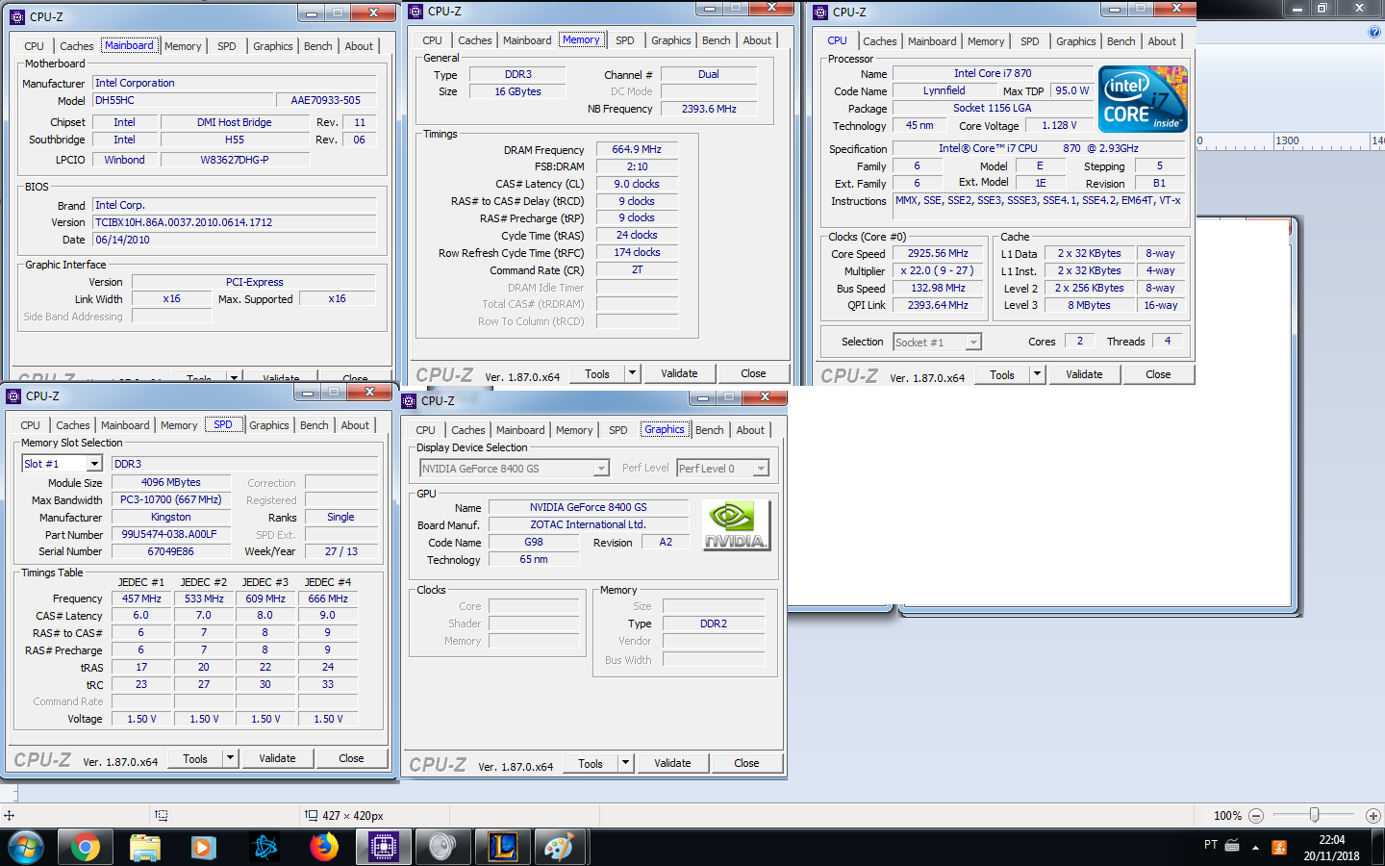Click Tools button in the SPD window

pyautogui.click(x=195, y=758)
